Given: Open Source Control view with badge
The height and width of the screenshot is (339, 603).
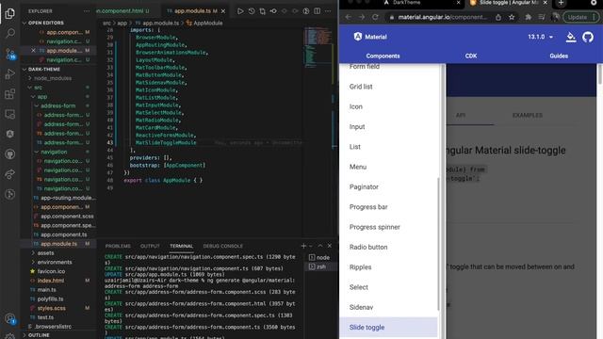Looking at the screenshot, I should [10, 54].
